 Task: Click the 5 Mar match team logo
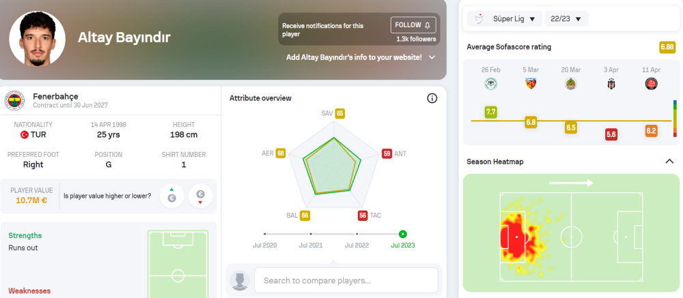tap(531, 84)
